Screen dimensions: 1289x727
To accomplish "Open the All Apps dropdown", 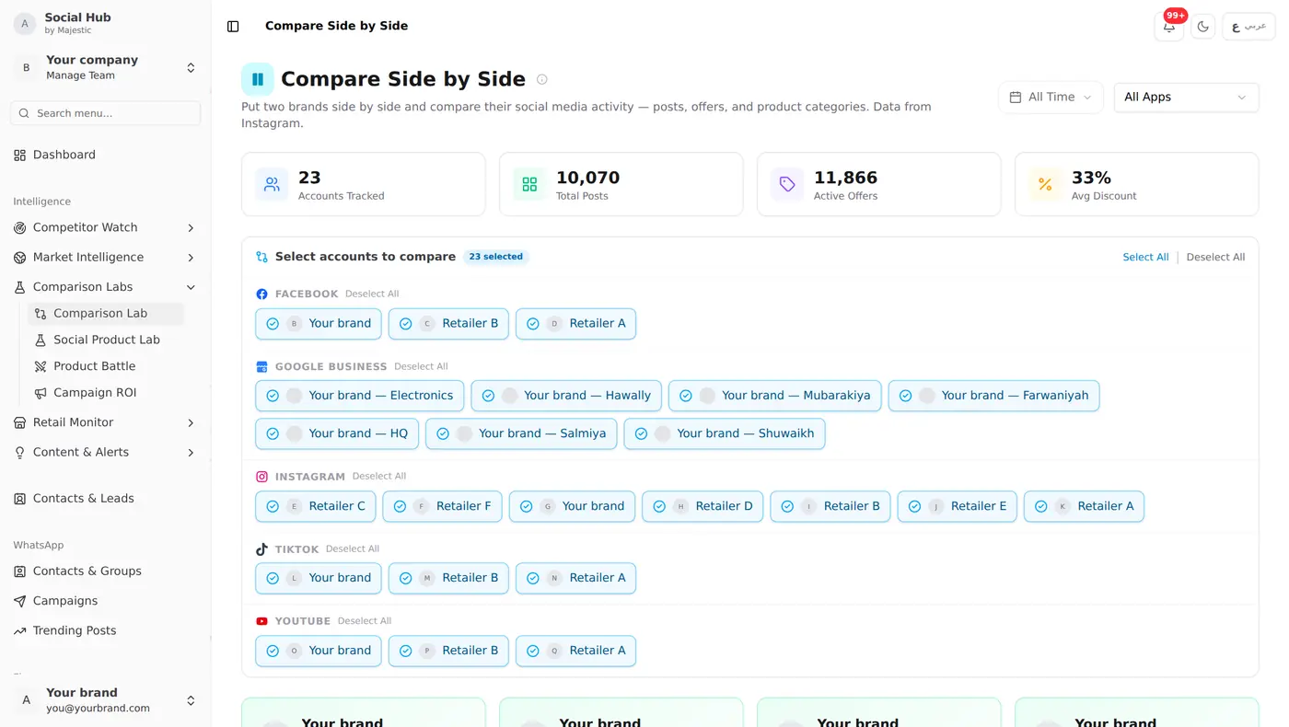I will click(x=1186, y=98).
